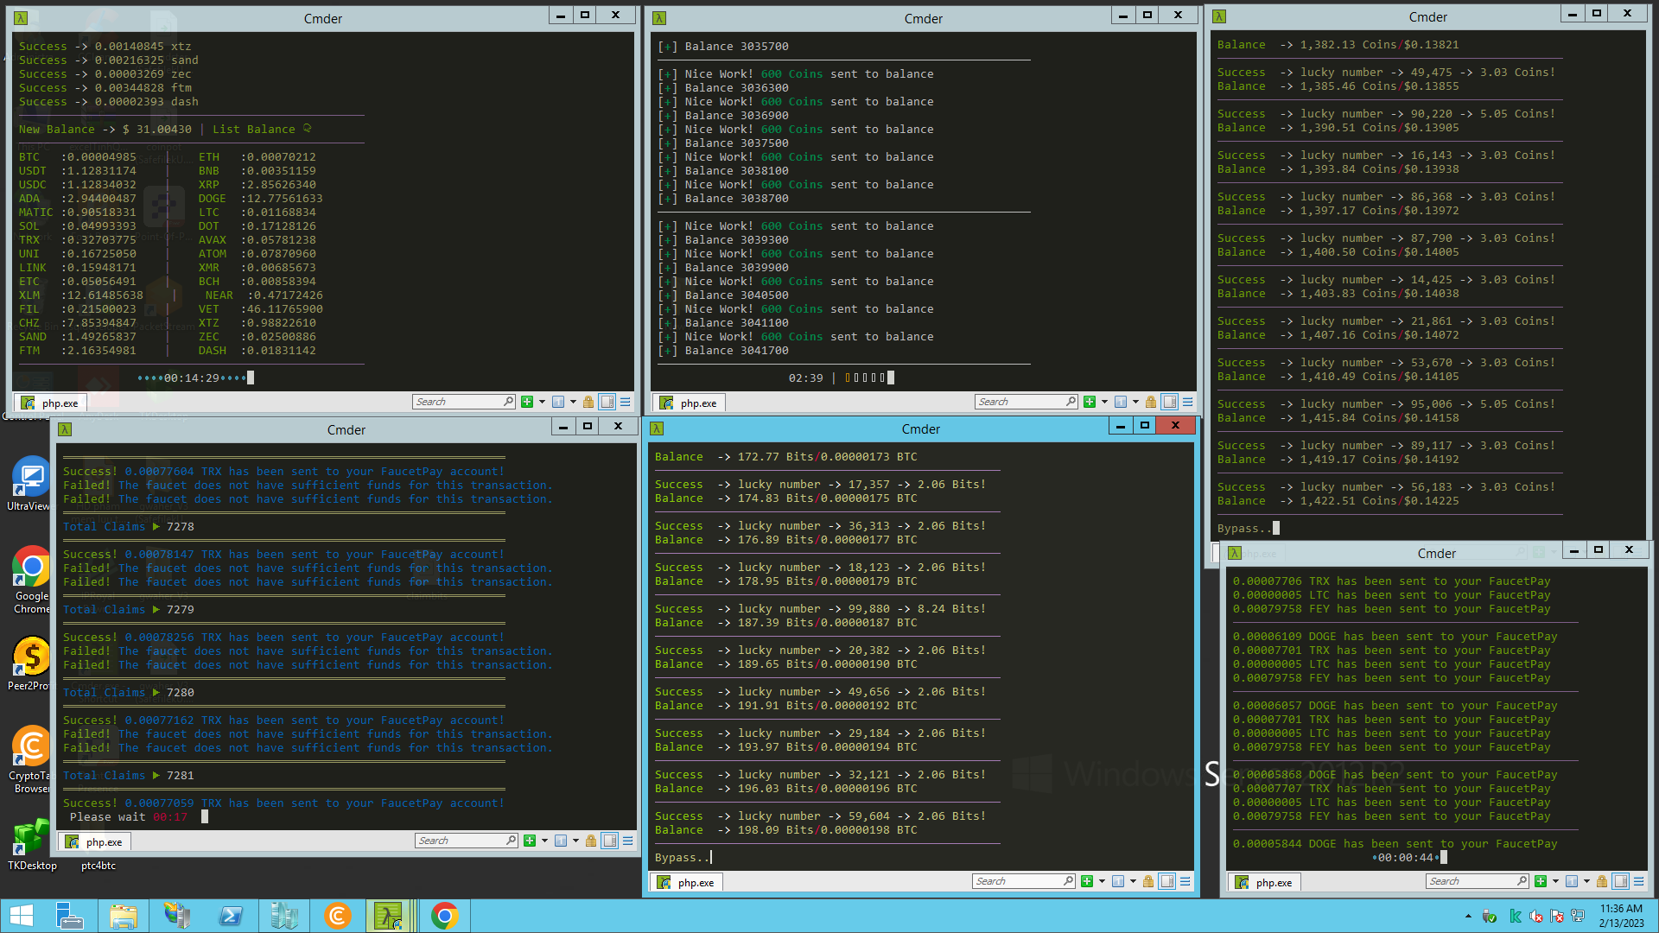
Task: Click active console number icon in top-left Cmder window
Action: (558, 402)
